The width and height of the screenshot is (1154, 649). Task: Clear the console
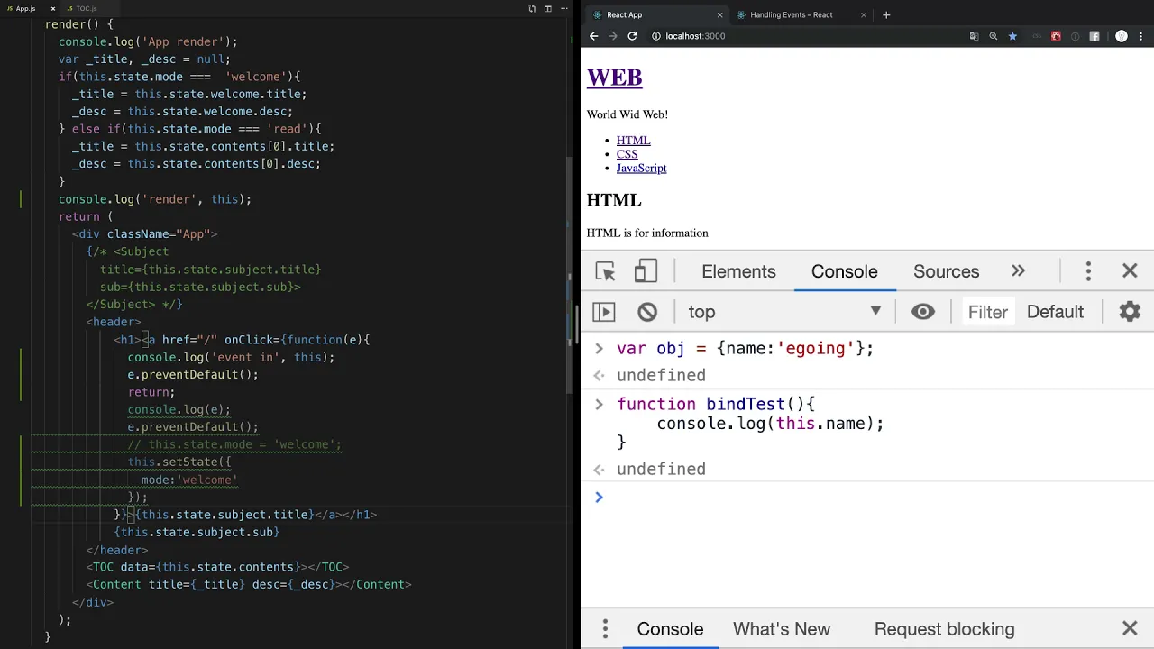(x=647, y=312)
